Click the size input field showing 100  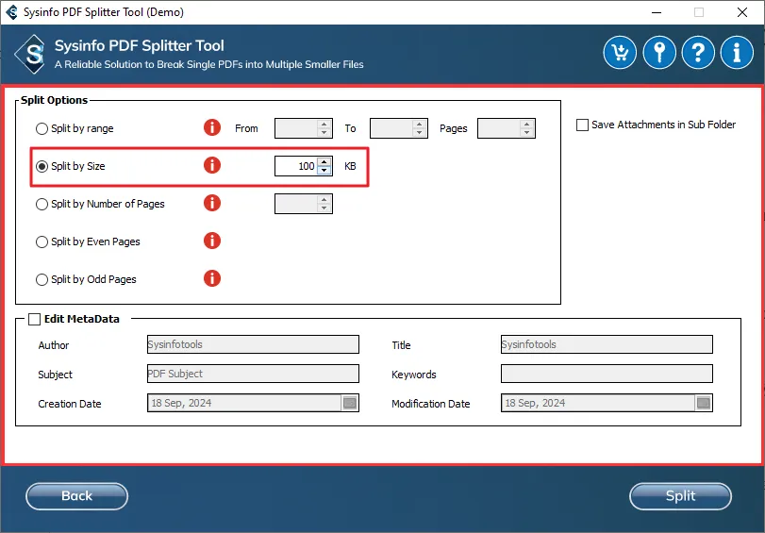tap(295, 166)
